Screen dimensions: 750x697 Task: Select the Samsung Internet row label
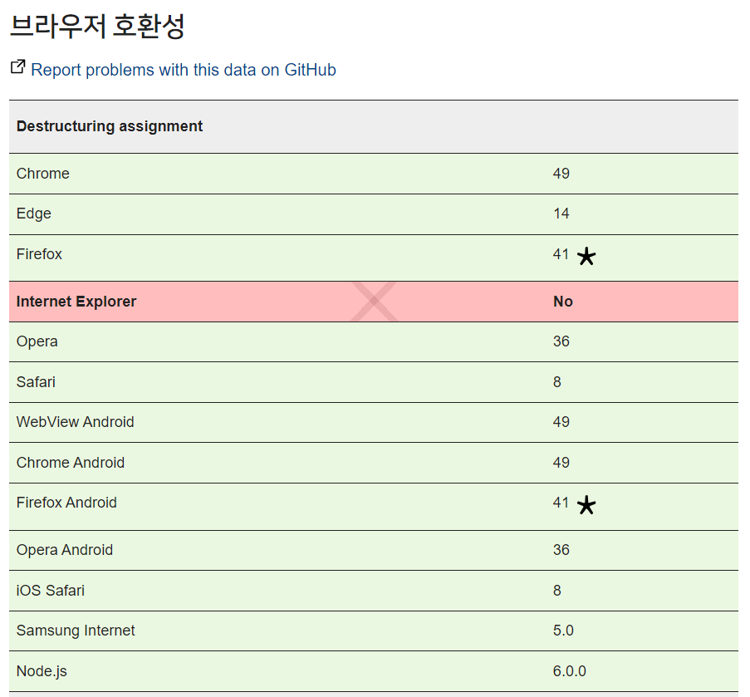coord(76,631)
